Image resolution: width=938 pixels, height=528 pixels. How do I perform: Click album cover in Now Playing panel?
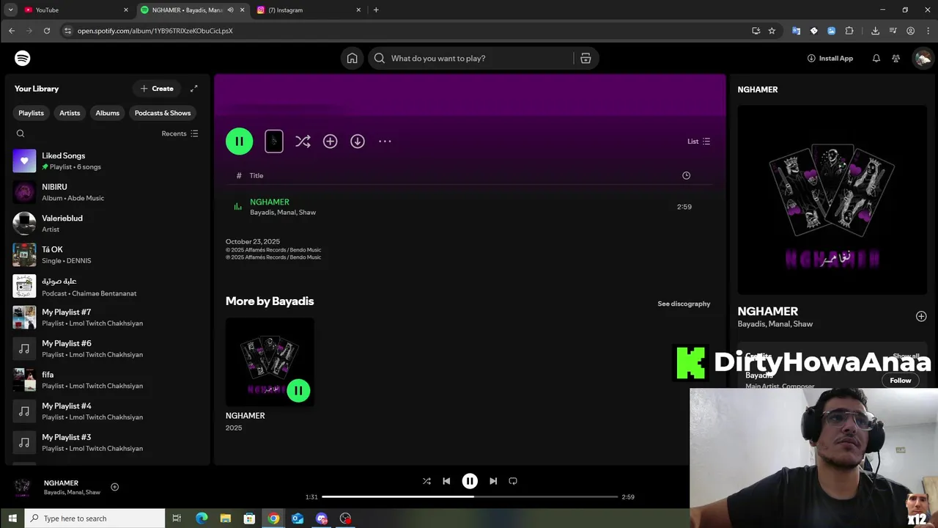pos(832,199)
